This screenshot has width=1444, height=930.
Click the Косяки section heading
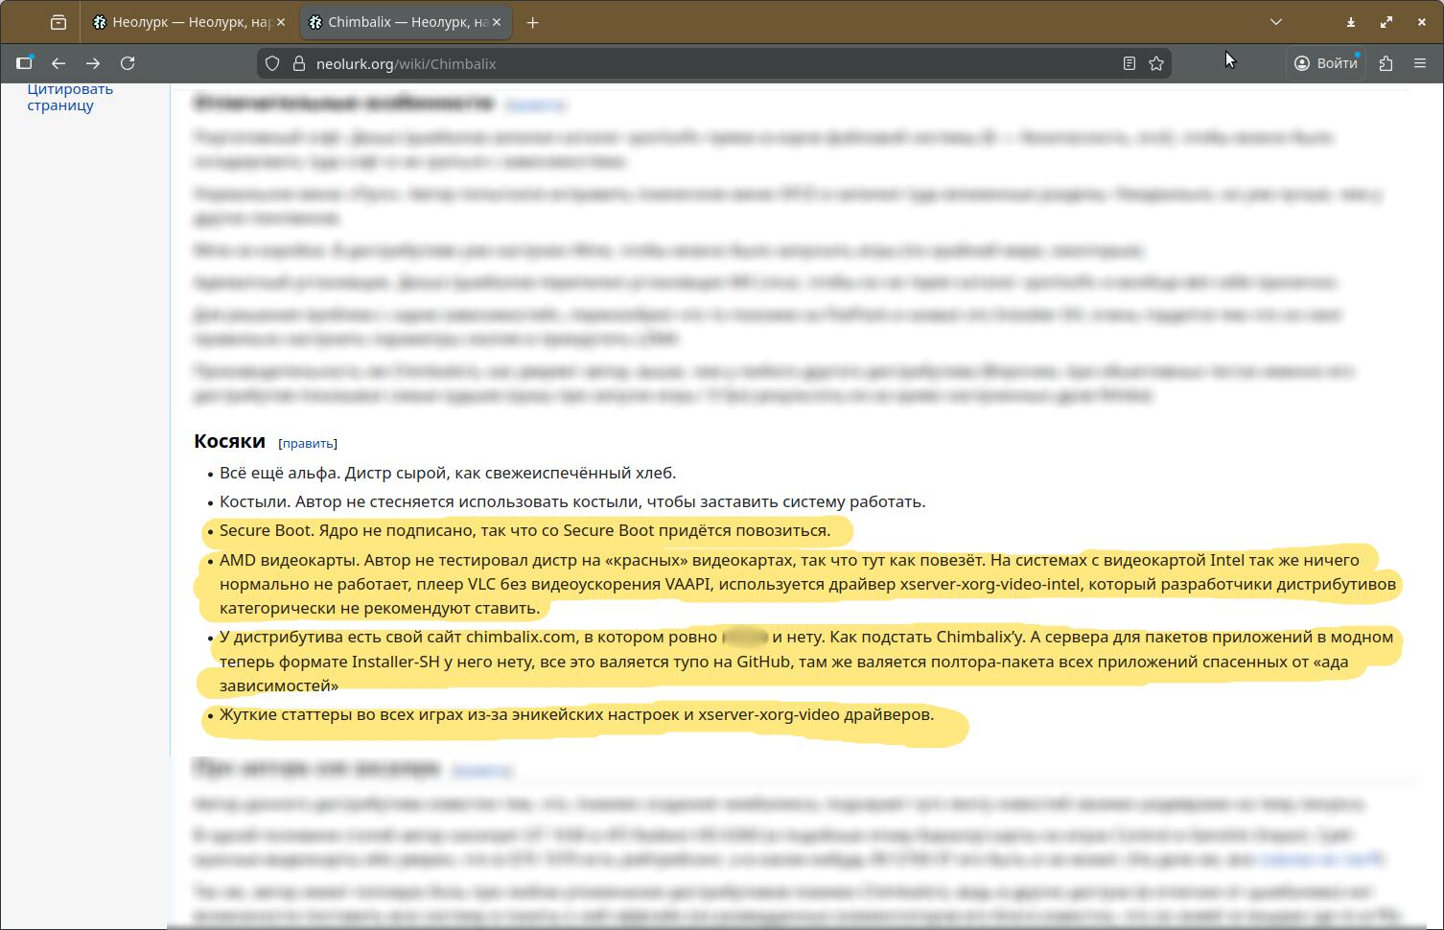point(229,441)
